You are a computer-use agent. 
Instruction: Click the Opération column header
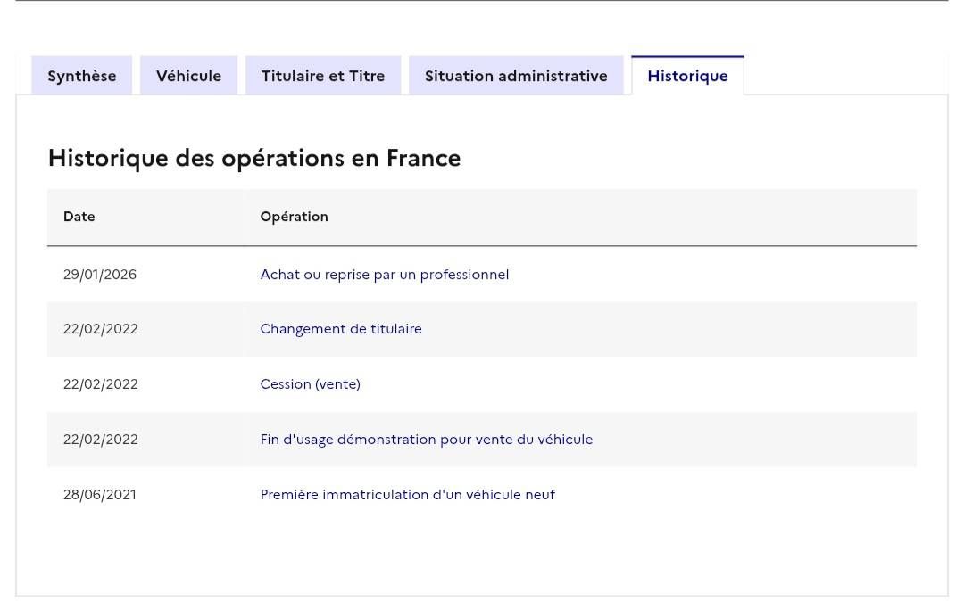click(x=294, y=217)
